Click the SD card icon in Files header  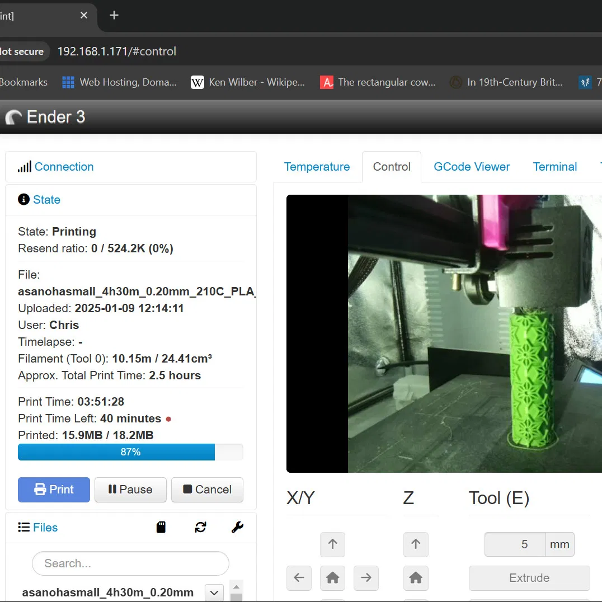[x=161, y=527]
